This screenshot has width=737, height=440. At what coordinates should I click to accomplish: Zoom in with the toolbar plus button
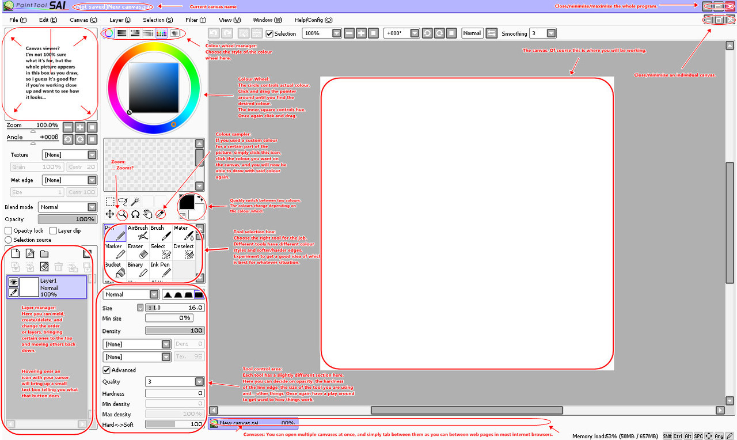[x=361, y=33]
